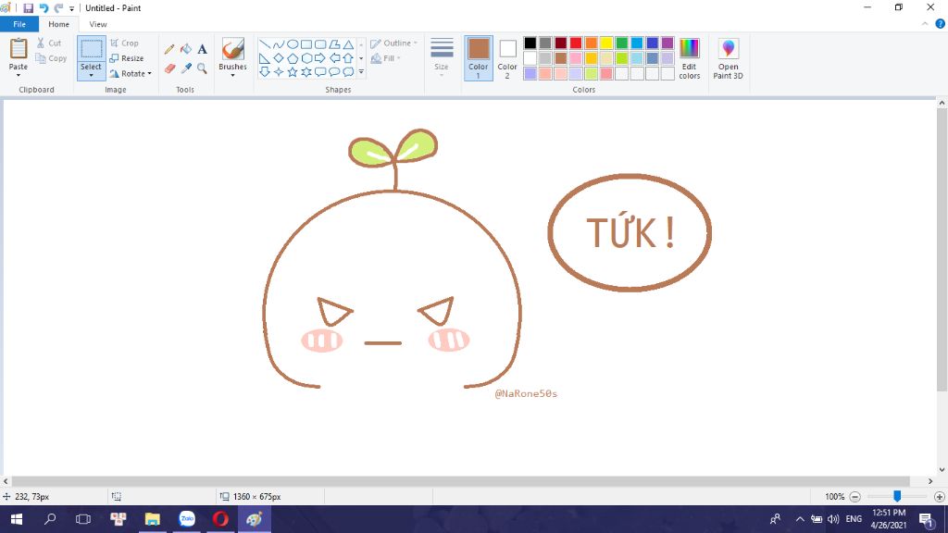Image resolution: width=948 pixels, height=533 pixels.
Task: Expand the Paste options arrow
Action: click(19, 76)
